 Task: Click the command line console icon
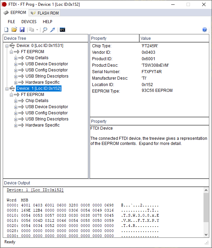pyautogui.click(x=63, y=30)
